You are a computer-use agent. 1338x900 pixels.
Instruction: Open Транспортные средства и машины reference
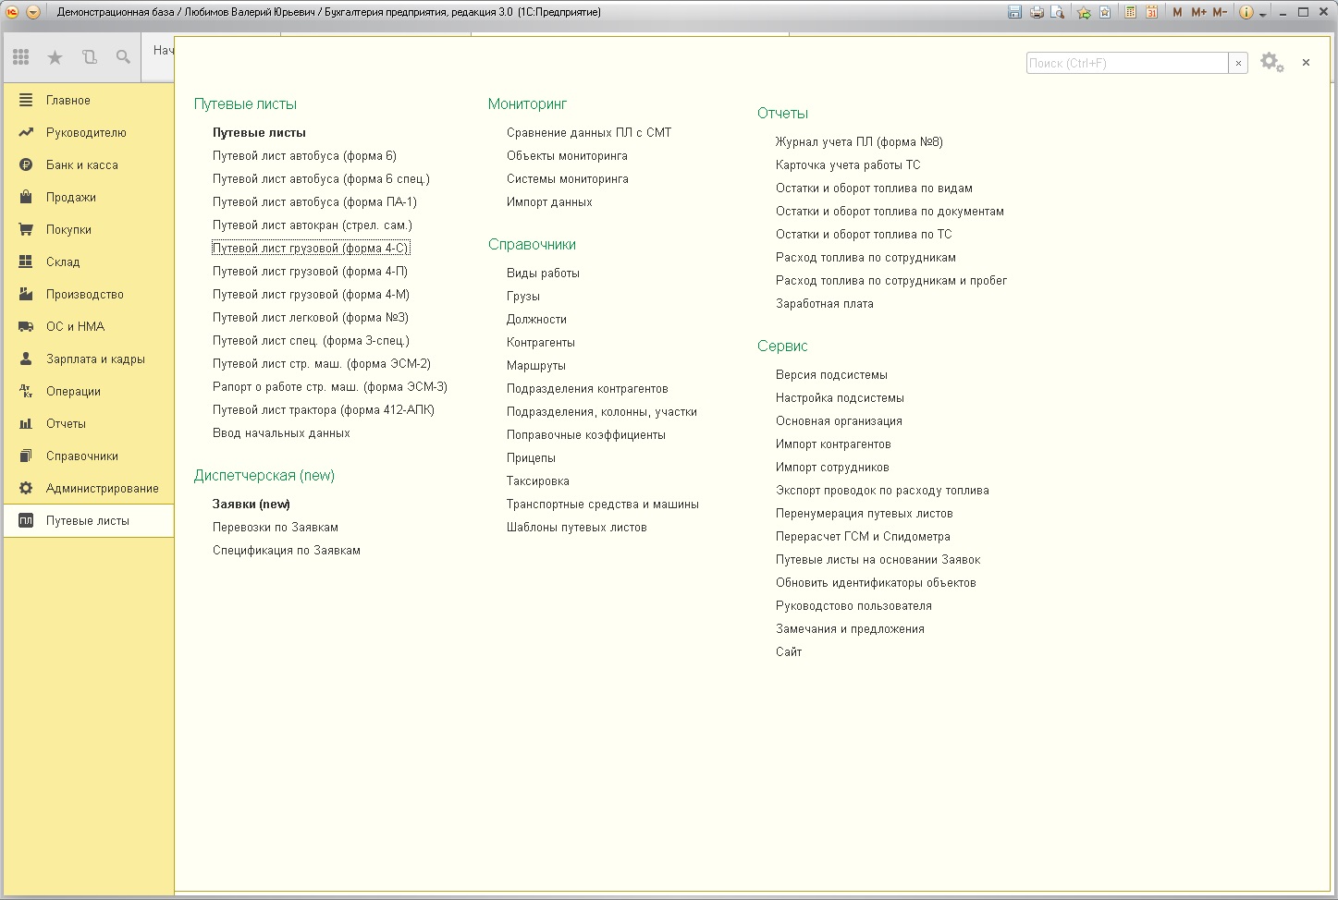[602, 504]
